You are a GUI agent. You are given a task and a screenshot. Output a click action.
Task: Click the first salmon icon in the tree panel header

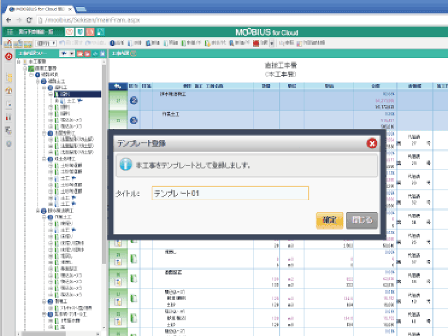click(80, 54)
